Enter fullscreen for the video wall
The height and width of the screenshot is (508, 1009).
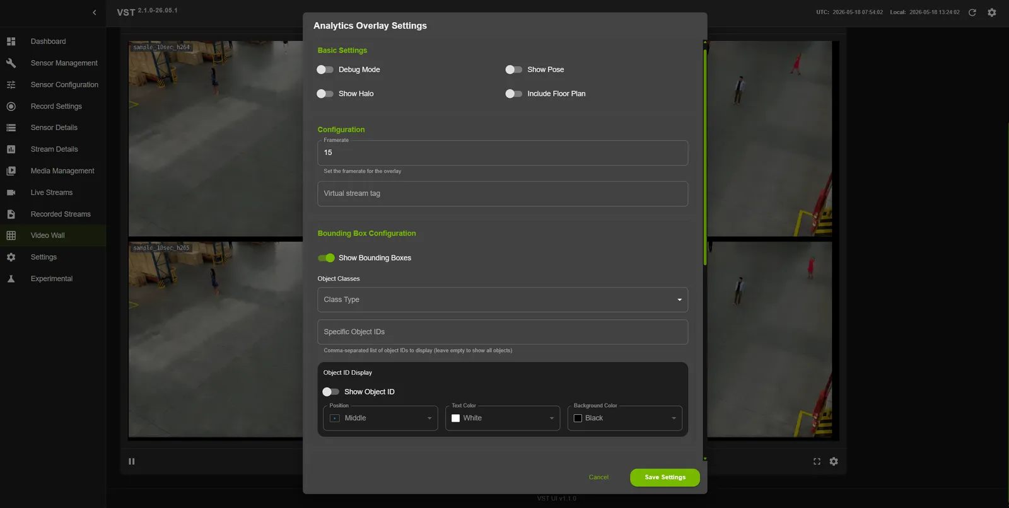(817, 461)
